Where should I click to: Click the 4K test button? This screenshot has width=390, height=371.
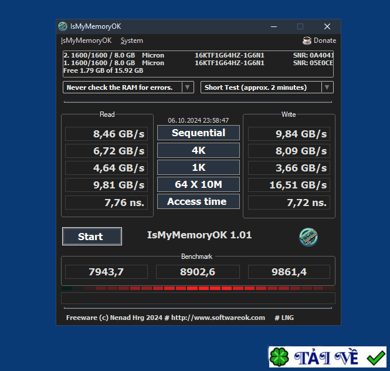(x=198, y=150)
